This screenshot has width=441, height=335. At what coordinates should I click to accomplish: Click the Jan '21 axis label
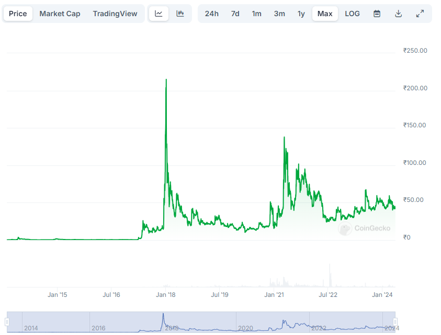pos(274,295)
